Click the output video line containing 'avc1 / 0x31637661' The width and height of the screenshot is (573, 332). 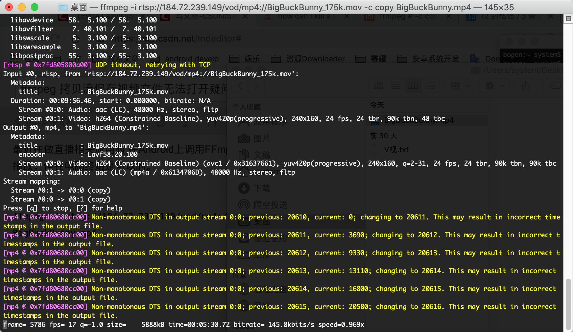(287, 163)
